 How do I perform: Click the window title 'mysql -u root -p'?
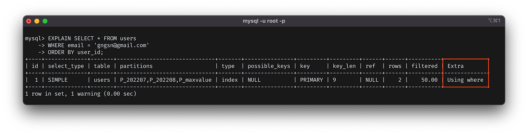tap(264, 21)
